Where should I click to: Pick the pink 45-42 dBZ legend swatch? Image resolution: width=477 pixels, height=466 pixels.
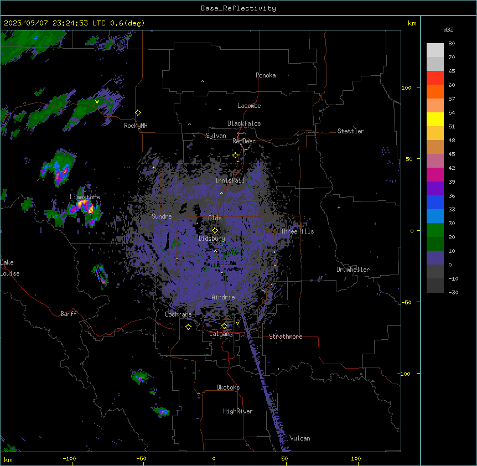tap(435, 160)
